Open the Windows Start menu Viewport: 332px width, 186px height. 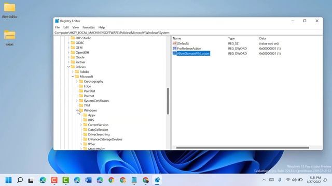pos(8,180)
